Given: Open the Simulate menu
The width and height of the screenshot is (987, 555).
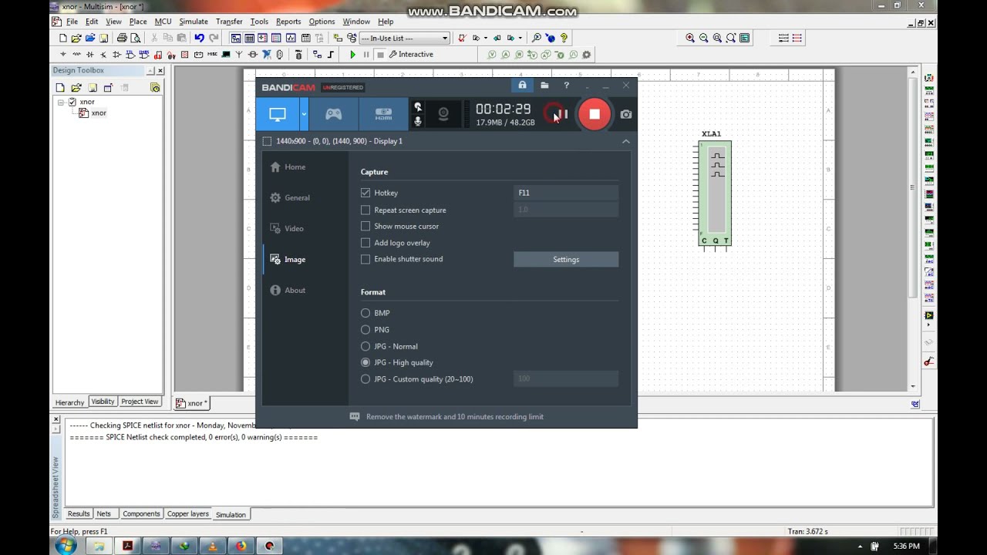Looking at the screenshot, I should click(x=194, y=22).
